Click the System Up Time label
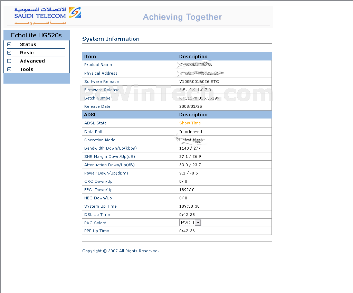This screenshot has height=293, width=353. (101, 207)
